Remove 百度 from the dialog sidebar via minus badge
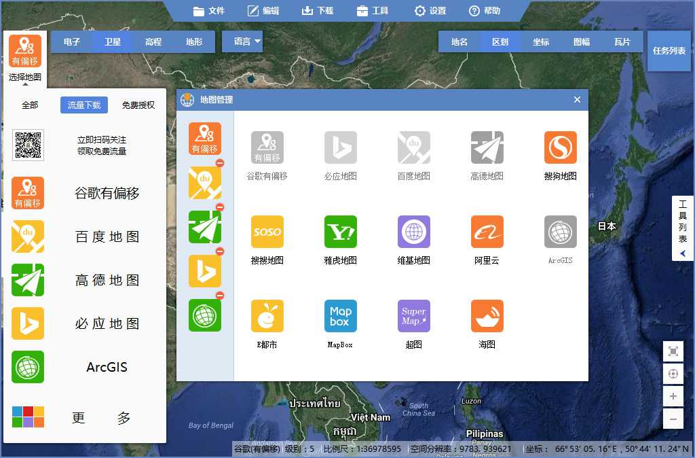Screen dimensions: 695x458 pos(220,163)
